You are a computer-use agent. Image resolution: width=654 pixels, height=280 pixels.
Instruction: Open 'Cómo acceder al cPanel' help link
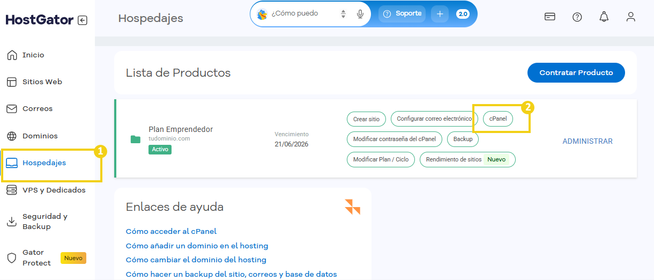(x=171, y=232)
